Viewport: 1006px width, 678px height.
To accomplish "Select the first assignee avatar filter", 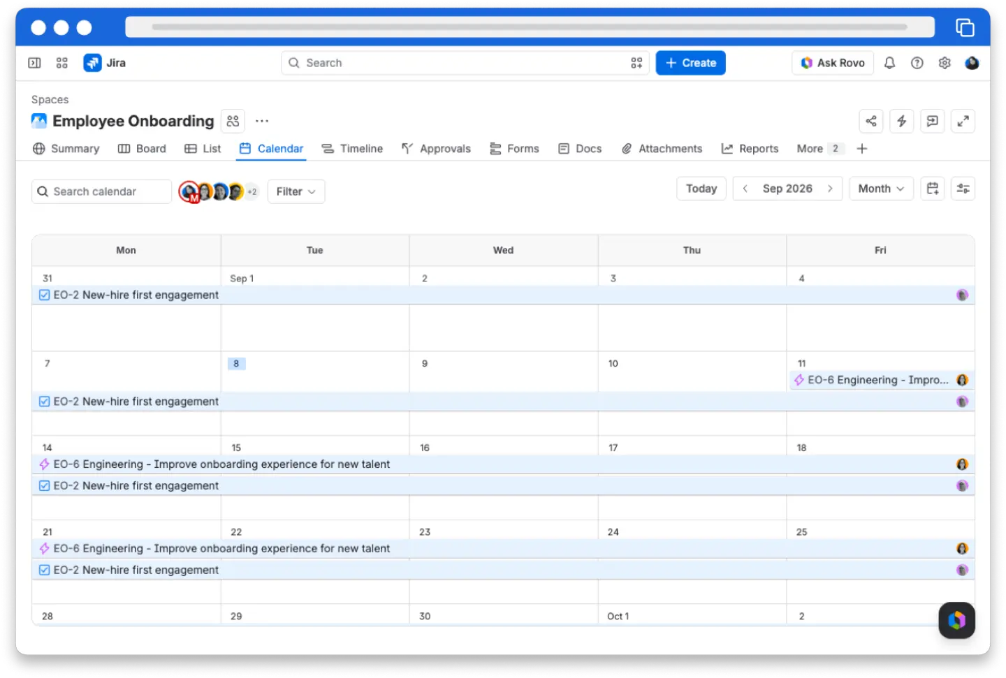I will [x=189, y=191].
